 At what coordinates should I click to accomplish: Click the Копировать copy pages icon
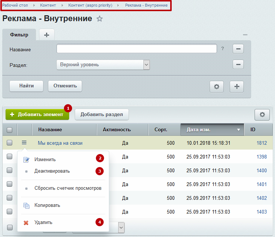click(x=26, y=206)
